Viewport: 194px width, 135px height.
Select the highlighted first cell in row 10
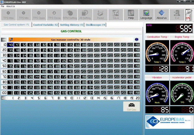[x=11, y=45]
